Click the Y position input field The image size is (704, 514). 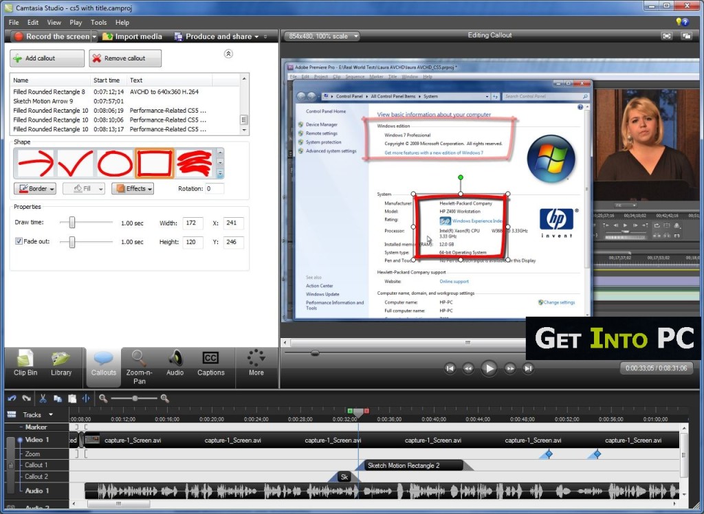[x=234, y=242]
